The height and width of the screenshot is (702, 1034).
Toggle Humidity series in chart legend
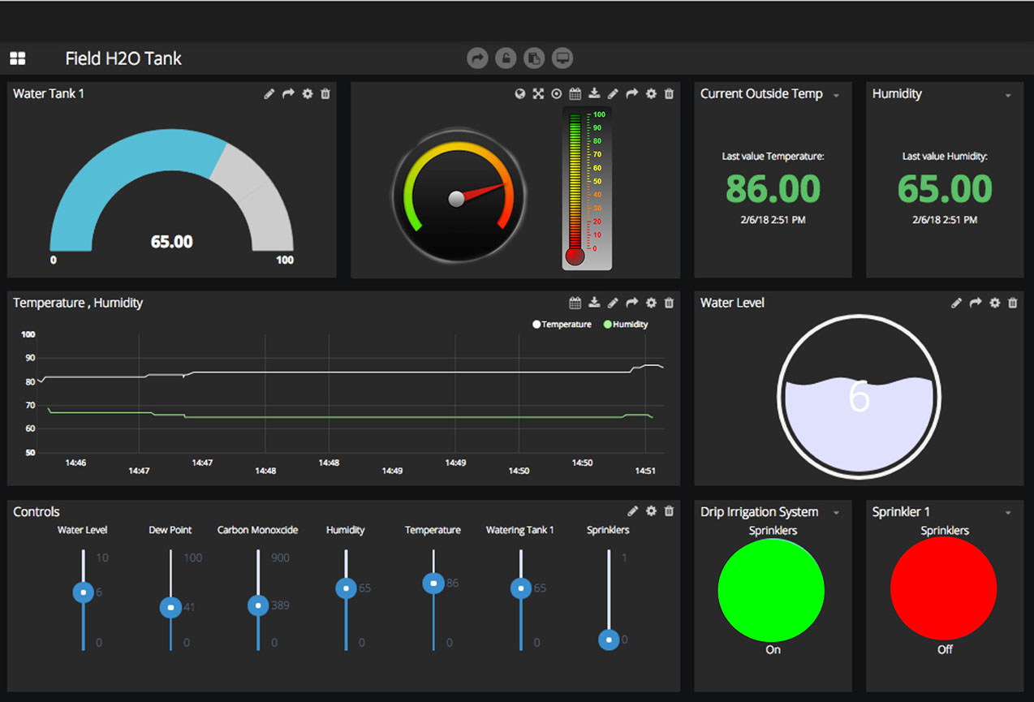[x=625, y=325]
